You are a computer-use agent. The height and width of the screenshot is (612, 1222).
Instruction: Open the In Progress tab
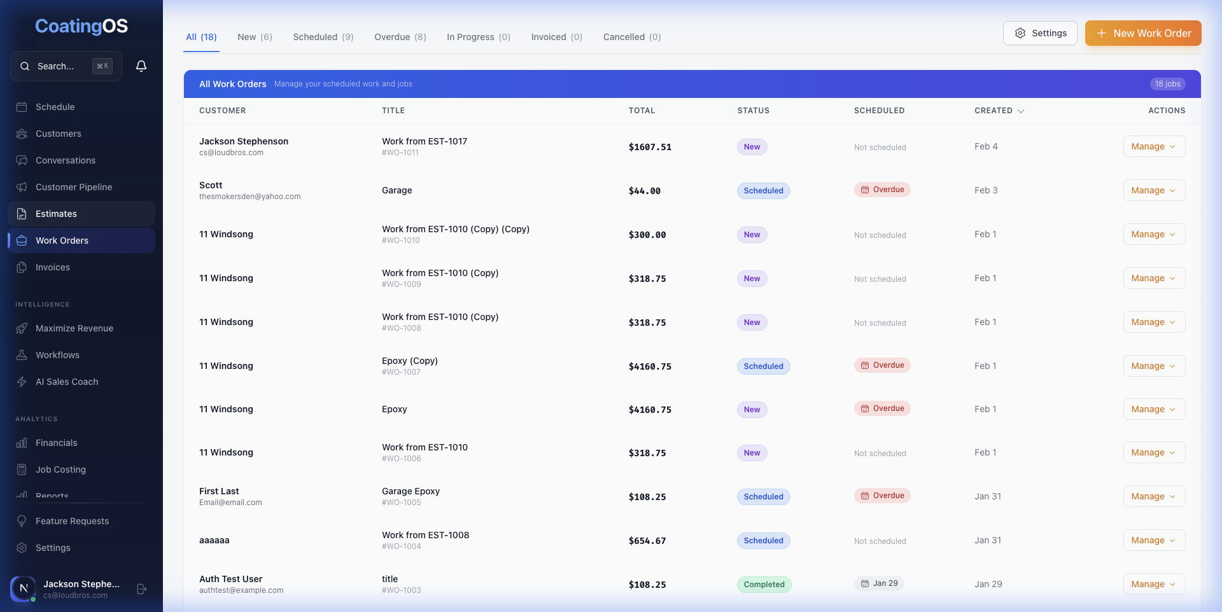[478, 37]
